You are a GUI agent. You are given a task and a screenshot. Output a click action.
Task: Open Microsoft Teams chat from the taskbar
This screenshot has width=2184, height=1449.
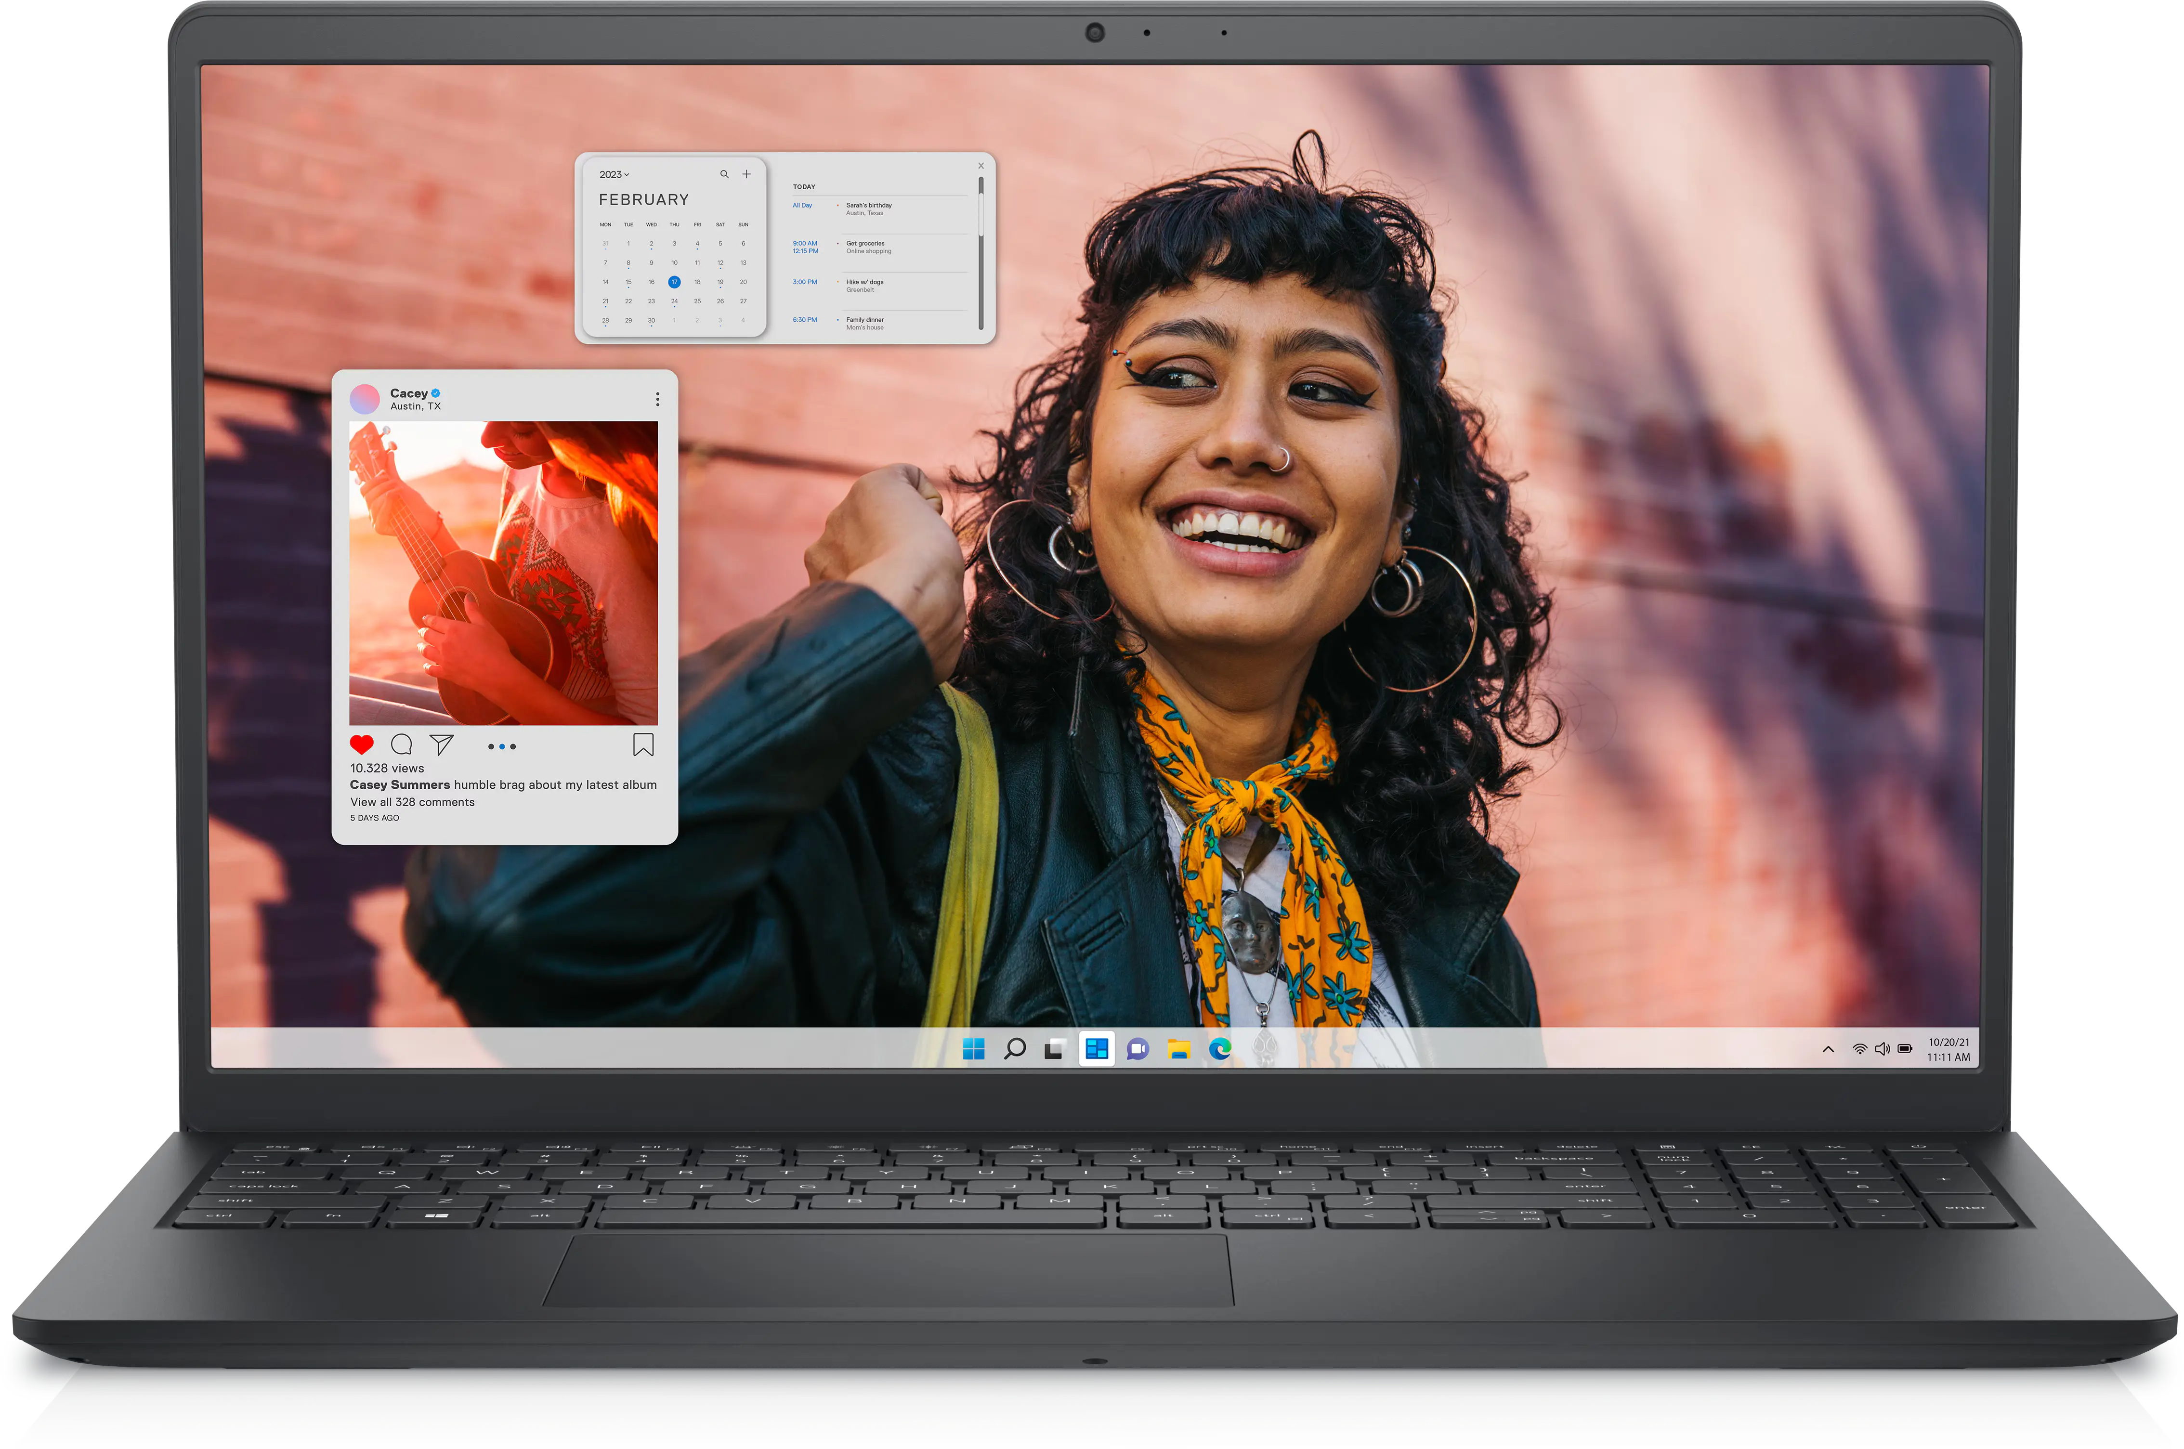coord(1137,1049)
